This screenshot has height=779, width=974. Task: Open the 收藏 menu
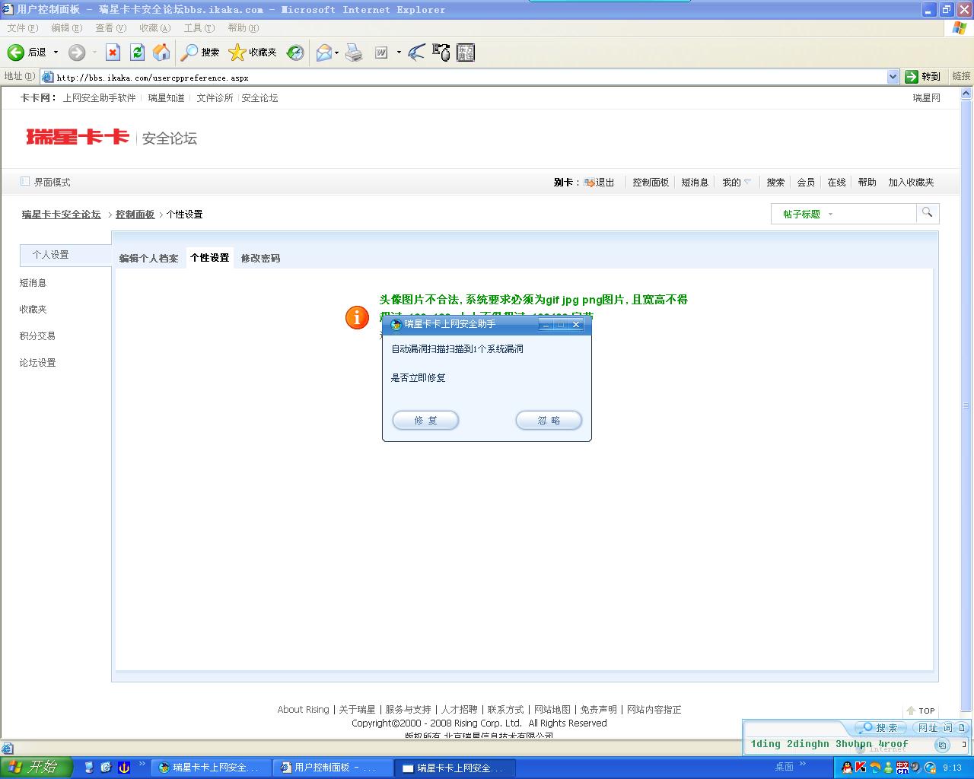coord(154,28)
